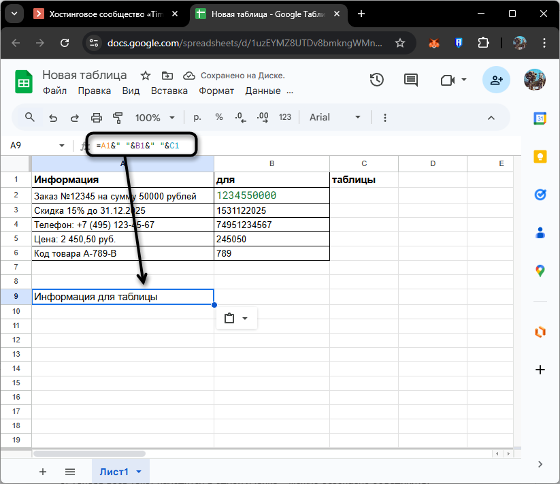Viewport: 560px width, 484px height.
Task: Open Google Maps side panel
Action: (x=540, y=271)
